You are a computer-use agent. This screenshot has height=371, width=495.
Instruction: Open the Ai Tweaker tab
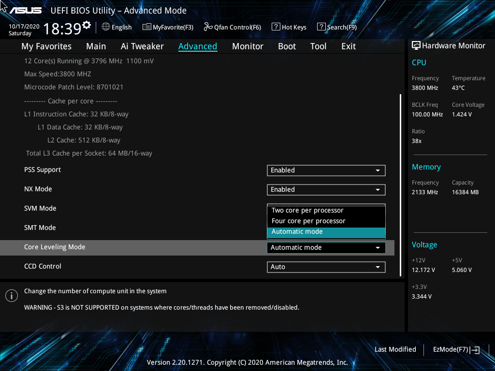point(142,46)
